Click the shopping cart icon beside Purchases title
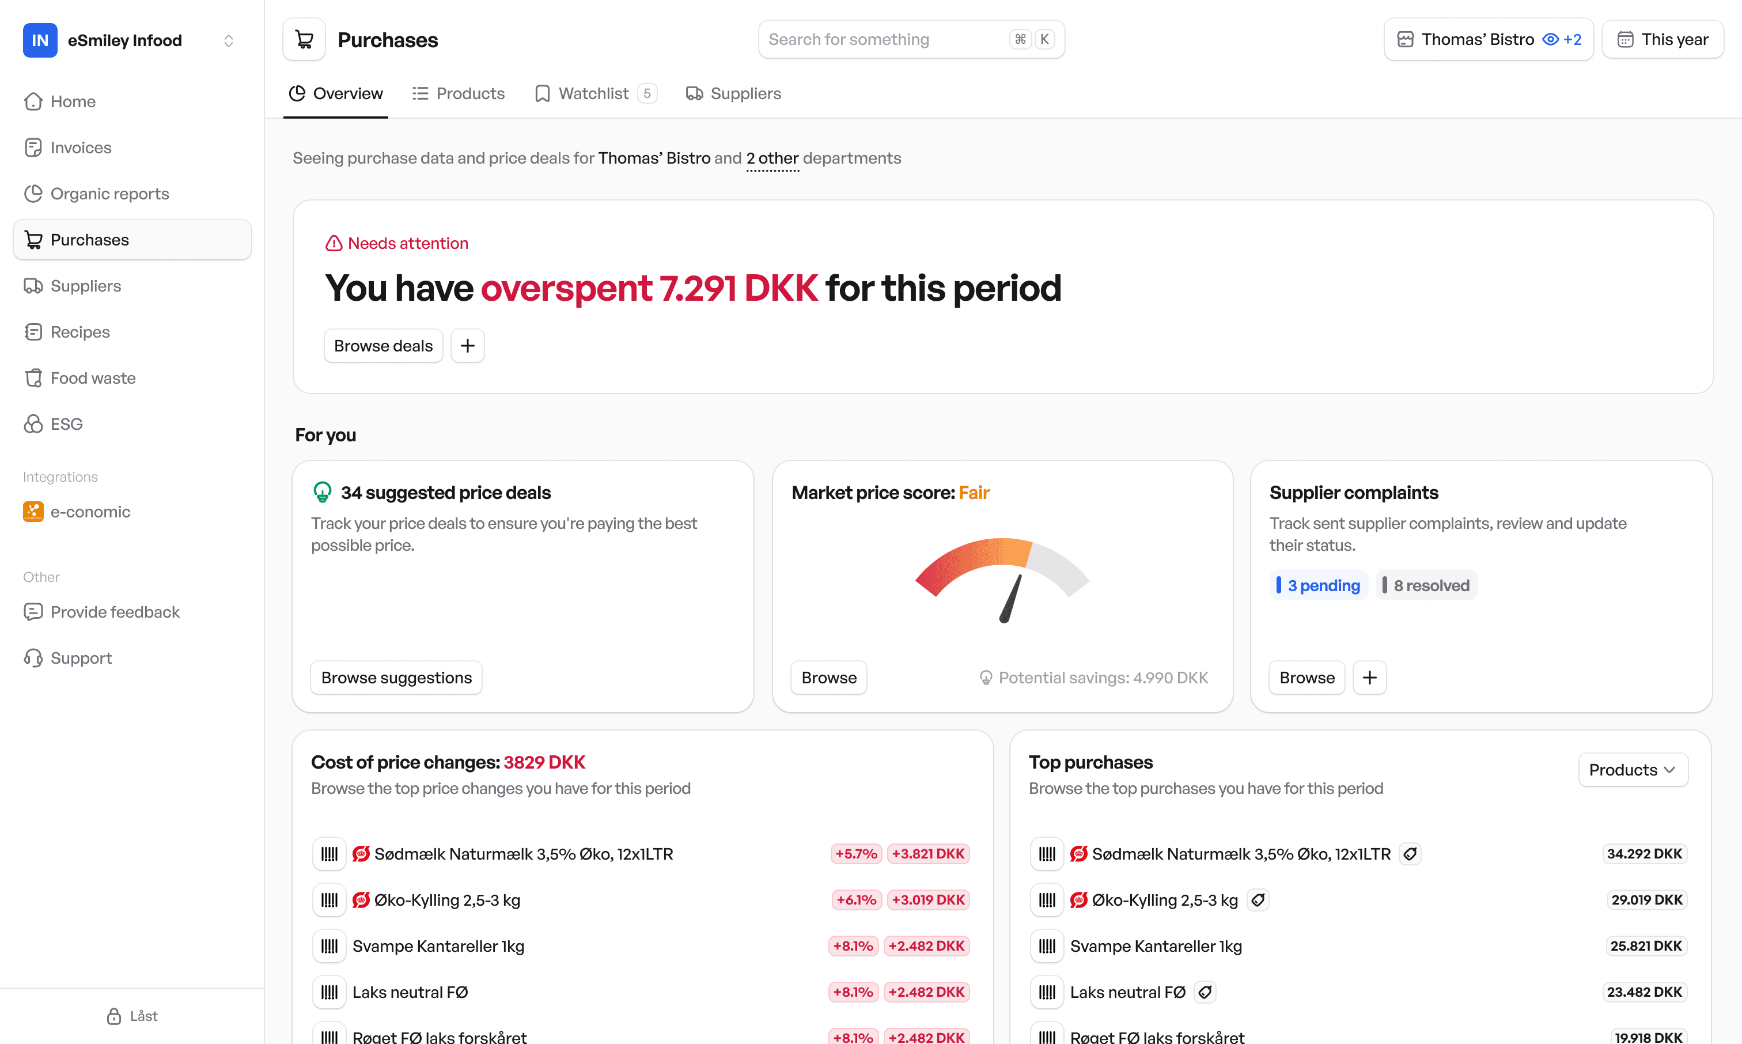The width and height of the screenshot is (1742, 1044). point(304,39)
